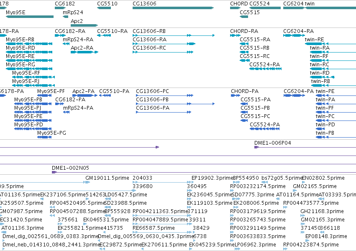Open the CG6182-RA transcript label
Image resolution: width=356 pixels, height=251 pixels.
pos(70,31)
